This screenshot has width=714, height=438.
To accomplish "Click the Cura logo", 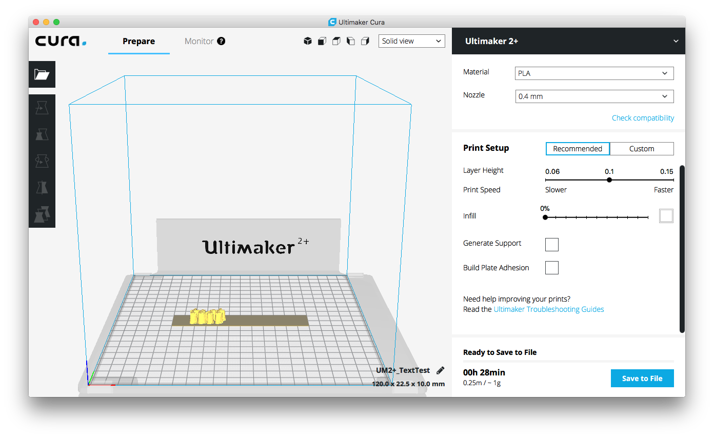I will click(x=61, y=41).
